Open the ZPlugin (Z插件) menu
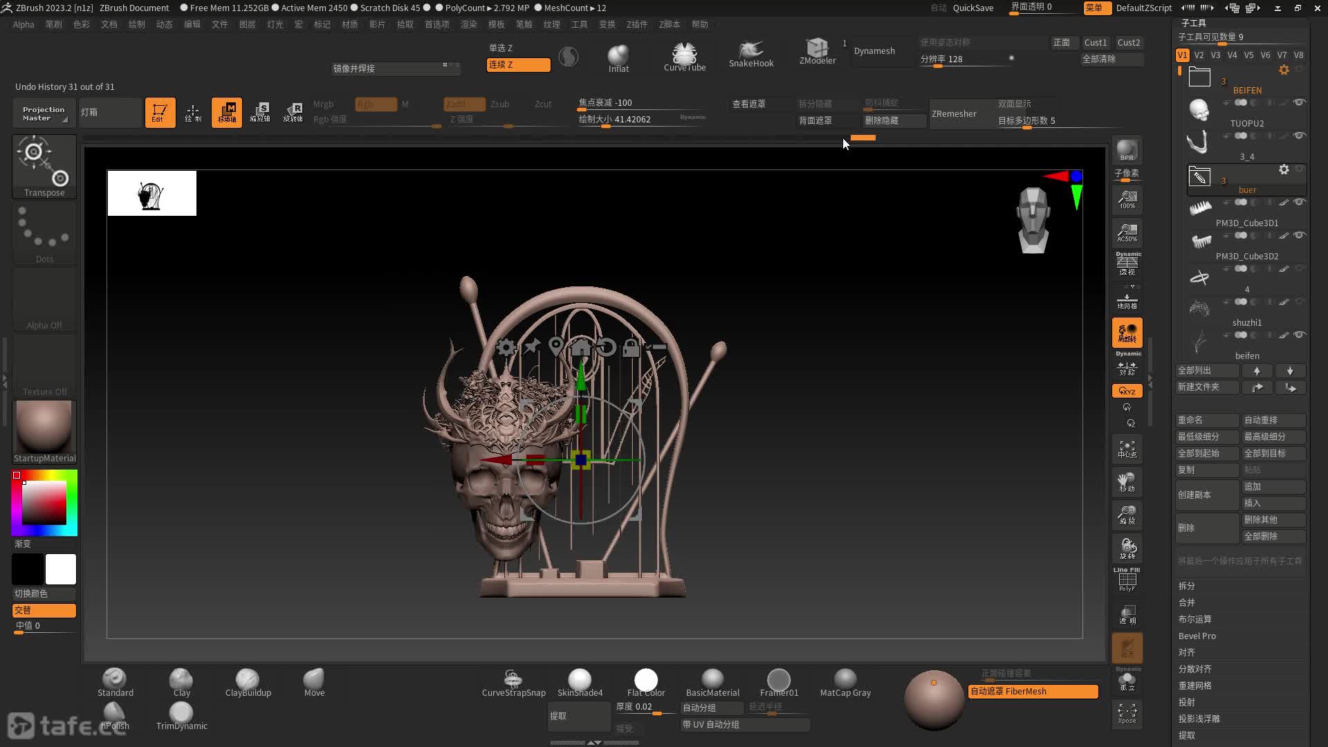1328x747 pixels. (x=637, y=24)
